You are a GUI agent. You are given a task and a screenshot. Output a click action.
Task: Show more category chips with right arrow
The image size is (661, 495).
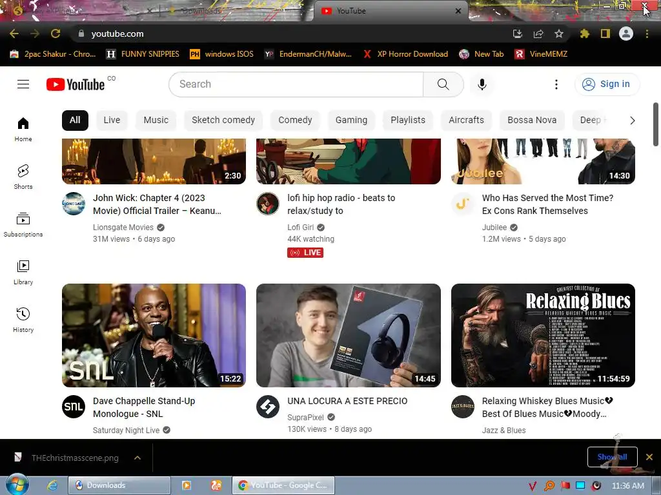(x=632, y=121)
